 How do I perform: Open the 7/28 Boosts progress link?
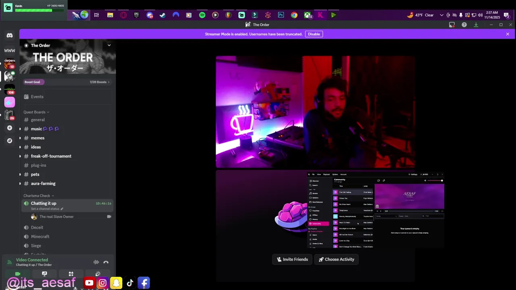point(99,82)
